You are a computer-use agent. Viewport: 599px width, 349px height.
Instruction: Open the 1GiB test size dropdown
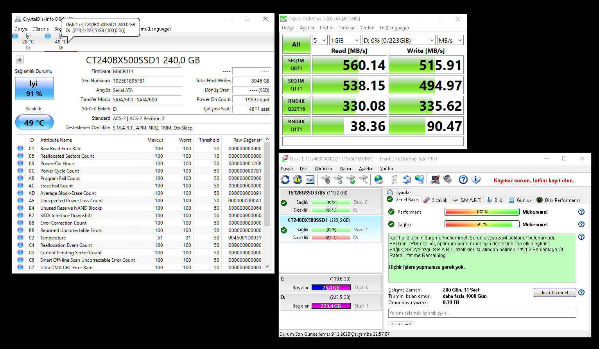[344, 40]
